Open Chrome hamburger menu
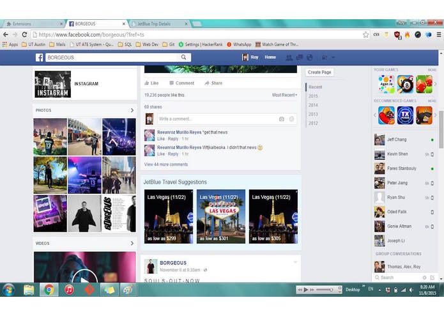444x316 pixels. tap(439, 35)
